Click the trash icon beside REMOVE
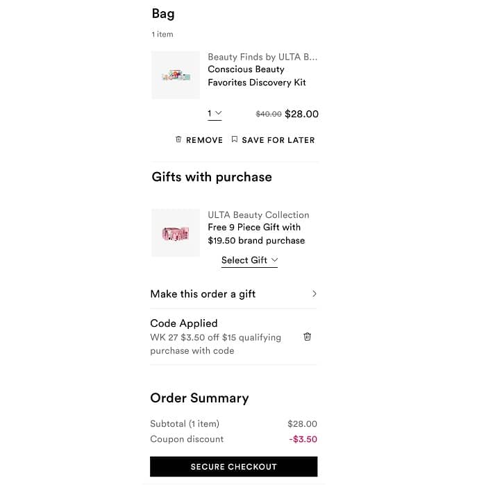 [x=178, y=139]
